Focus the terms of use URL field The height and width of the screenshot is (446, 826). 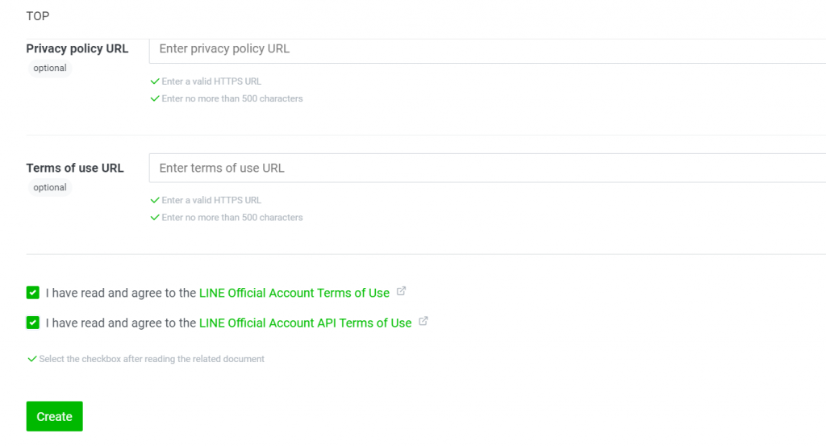(x=487, y=168)
